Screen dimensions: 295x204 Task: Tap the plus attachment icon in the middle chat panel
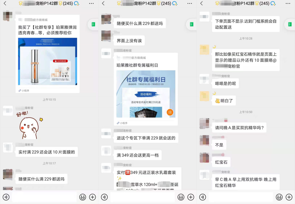pyautogui.click(x=191, y=197)
